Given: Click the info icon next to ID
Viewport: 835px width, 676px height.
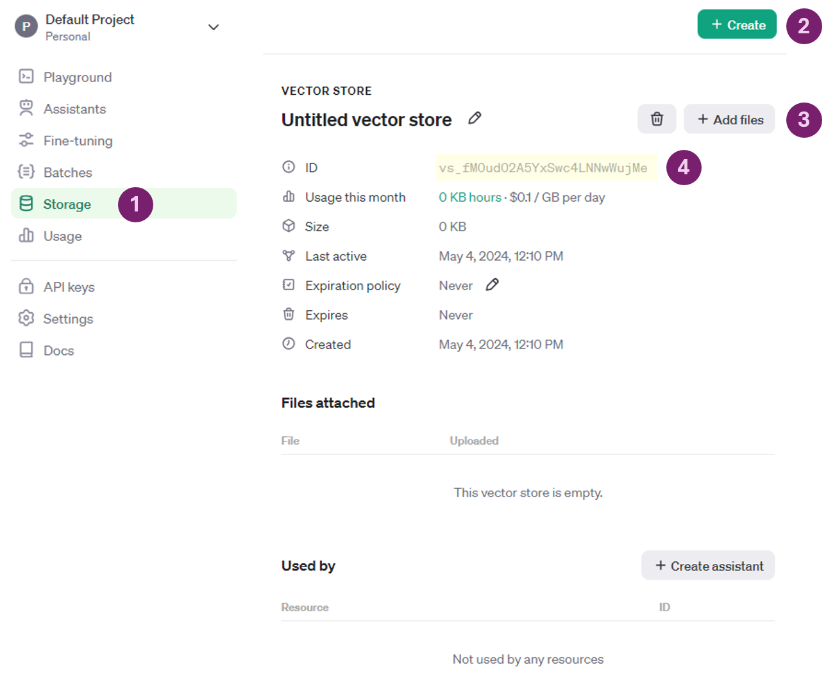Looking at the screenshot, I should 289,167.
